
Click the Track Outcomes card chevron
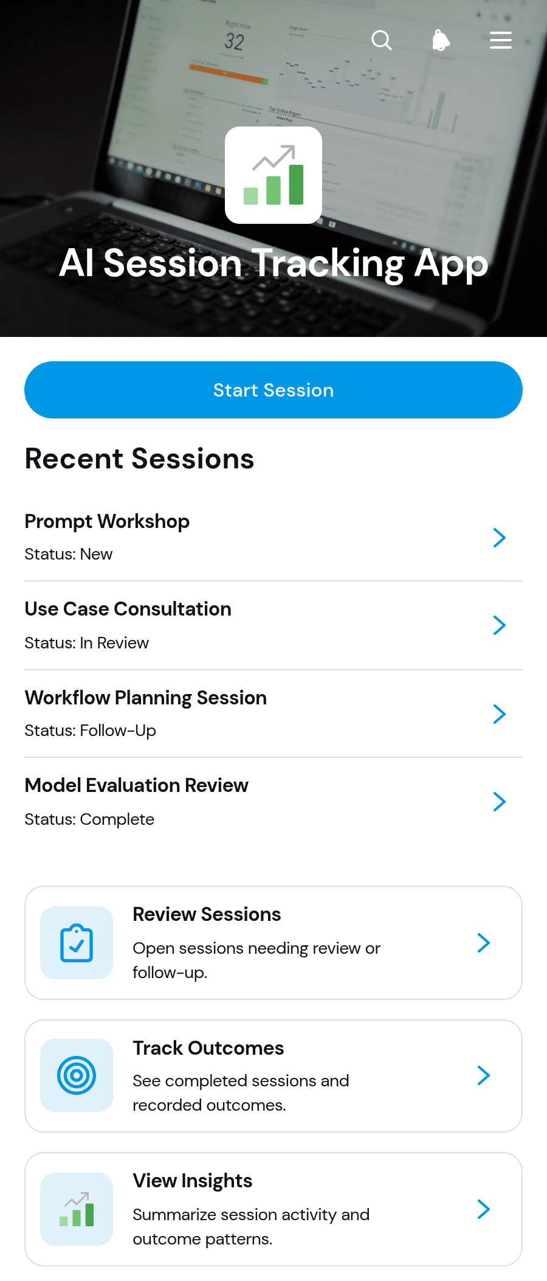pos(484,1075)
